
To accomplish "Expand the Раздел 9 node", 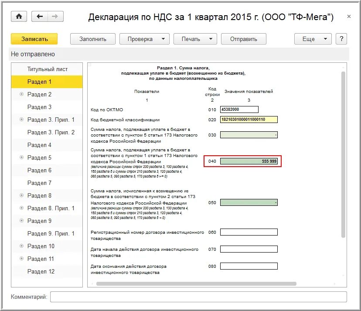I will coord(21,221).
